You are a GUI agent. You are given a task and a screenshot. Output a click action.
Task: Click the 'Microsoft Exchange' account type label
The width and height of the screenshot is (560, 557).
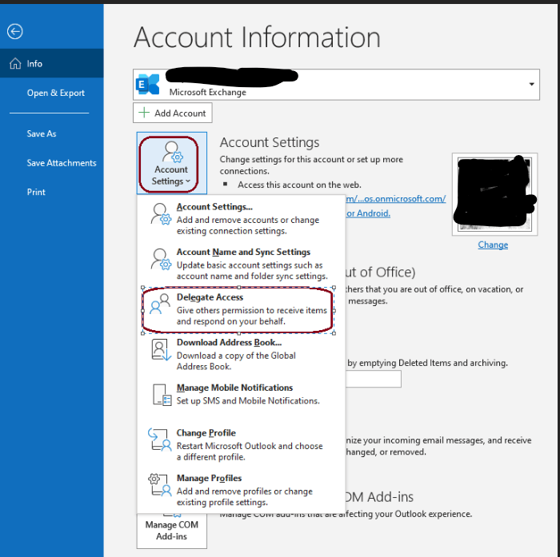click(208, 92)
